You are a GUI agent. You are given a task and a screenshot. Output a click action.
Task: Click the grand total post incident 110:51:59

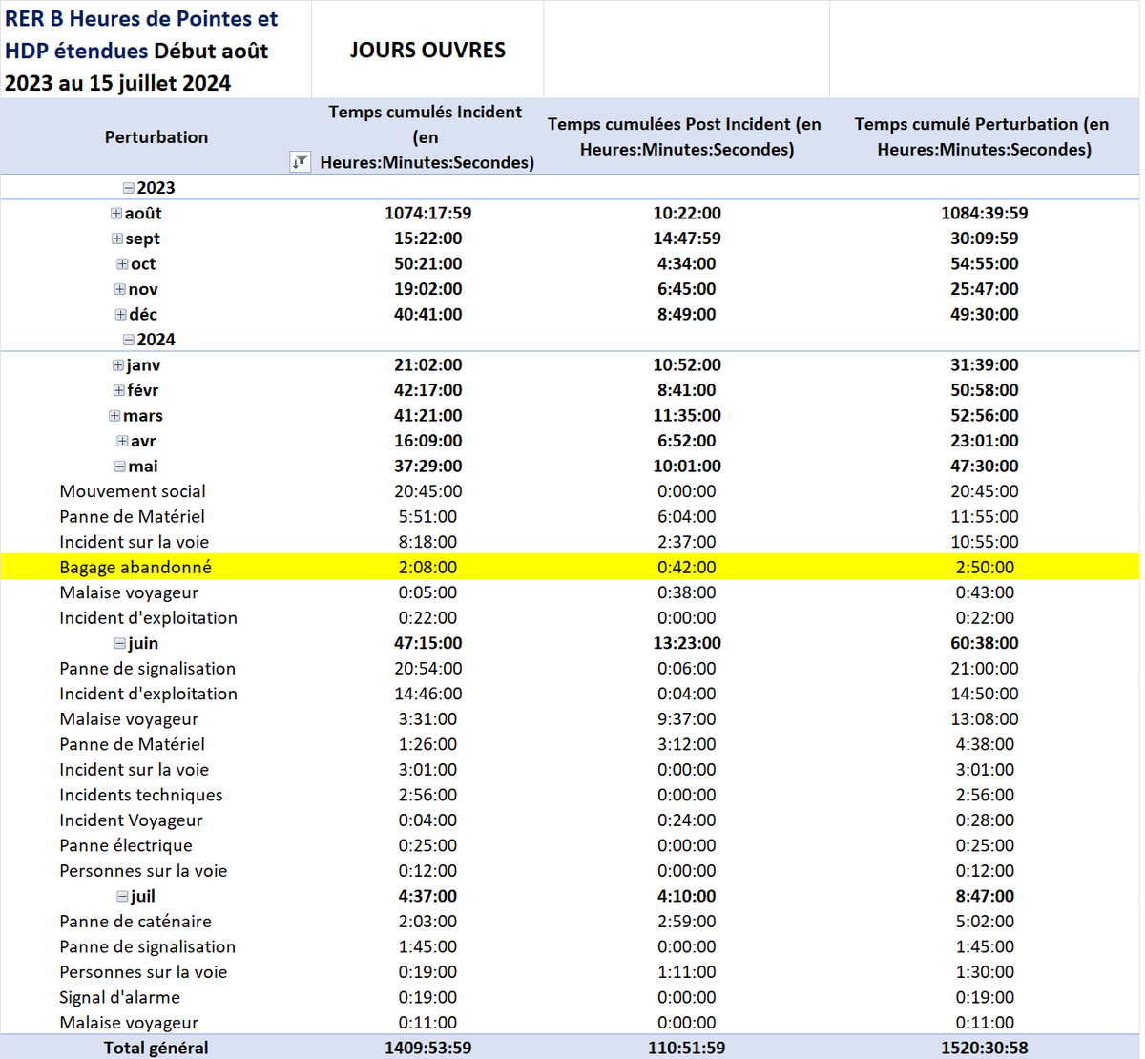click(x=687, y=1048)
